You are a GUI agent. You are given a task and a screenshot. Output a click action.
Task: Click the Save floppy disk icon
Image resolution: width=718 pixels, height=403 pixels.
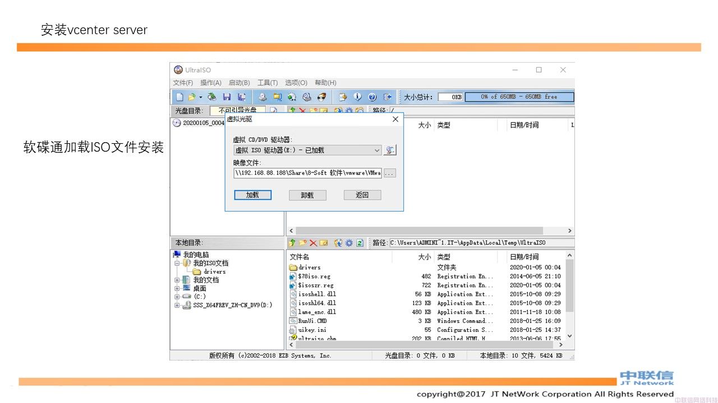tap(227, 97)
